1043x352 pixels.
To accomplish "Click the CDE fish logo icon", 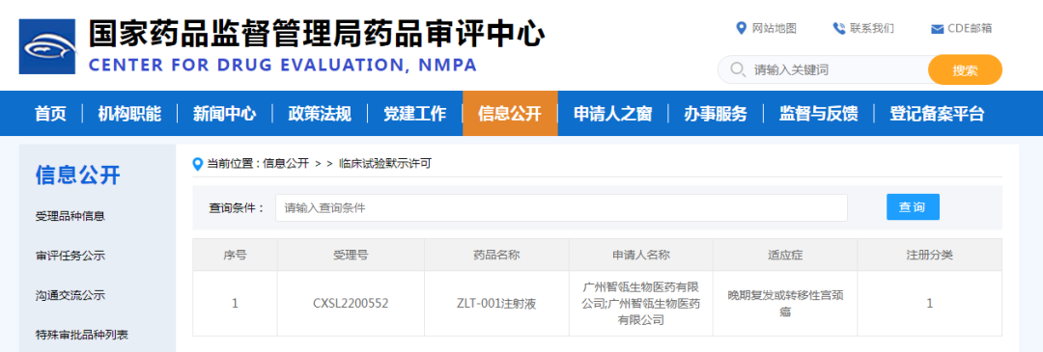I will [47, 46].
